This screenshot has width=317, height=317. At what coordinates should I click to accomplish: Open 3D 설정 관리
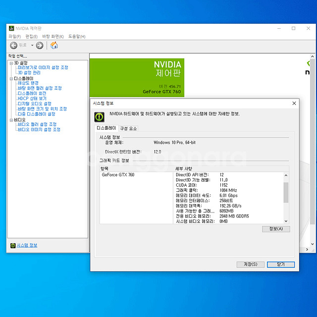click(29, 73)
